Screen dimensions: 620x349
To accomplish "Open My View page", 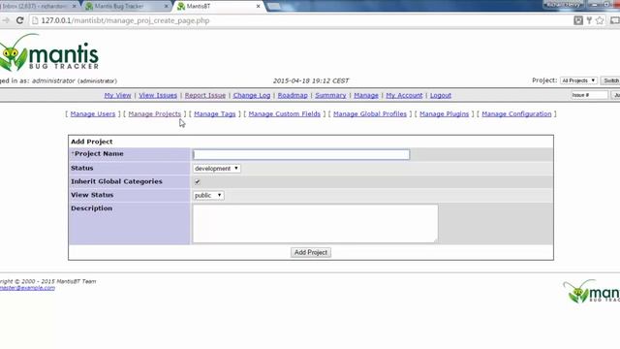I will (x=117, y=95).
